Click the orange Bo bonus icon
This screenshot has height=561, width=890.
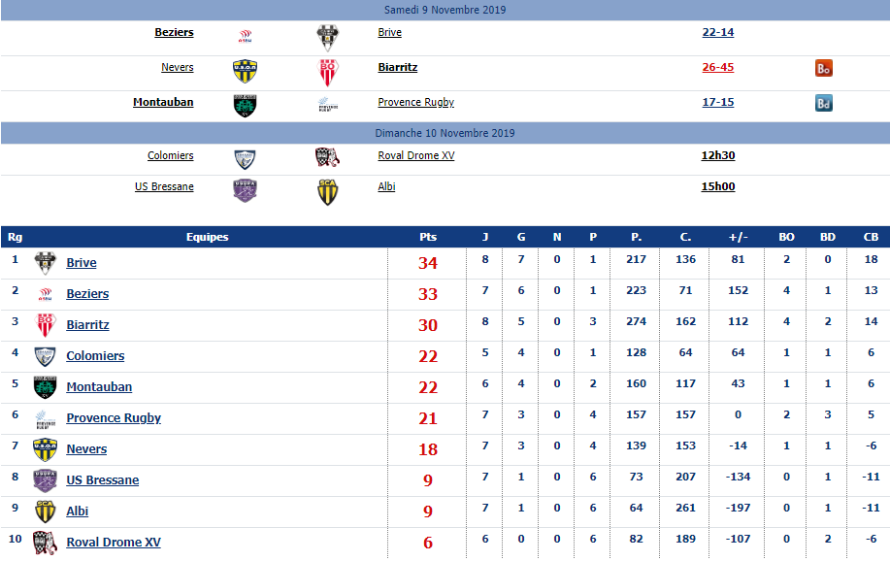click(x=824, y=68)
